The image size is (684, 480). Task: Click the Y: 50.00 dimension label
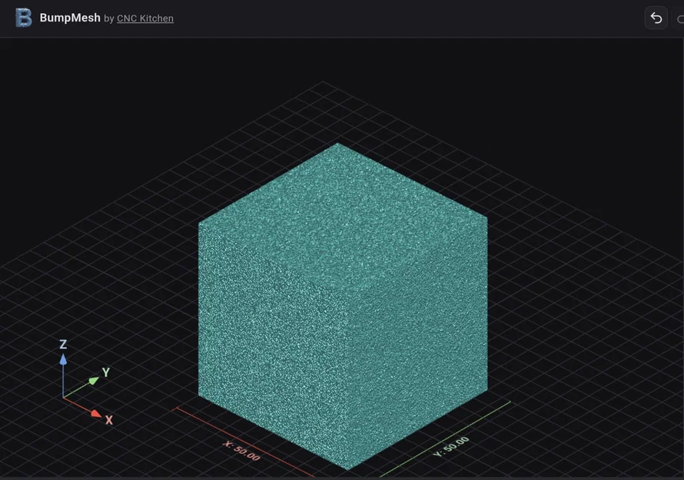tap(451, 446)
